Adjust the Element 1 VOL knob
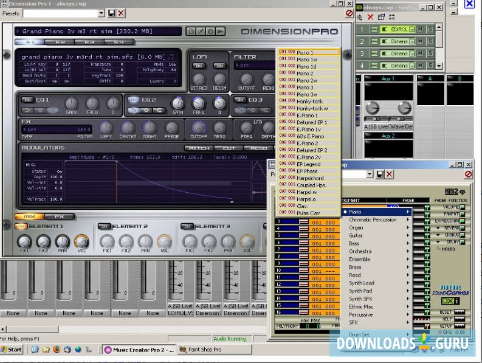Image resolution: width=482 pixels, height=363 pixels. coord(81,241)
